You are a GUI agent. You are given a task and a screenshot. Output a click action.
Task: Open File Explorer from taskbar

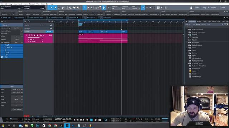click(x=26, y=126)
